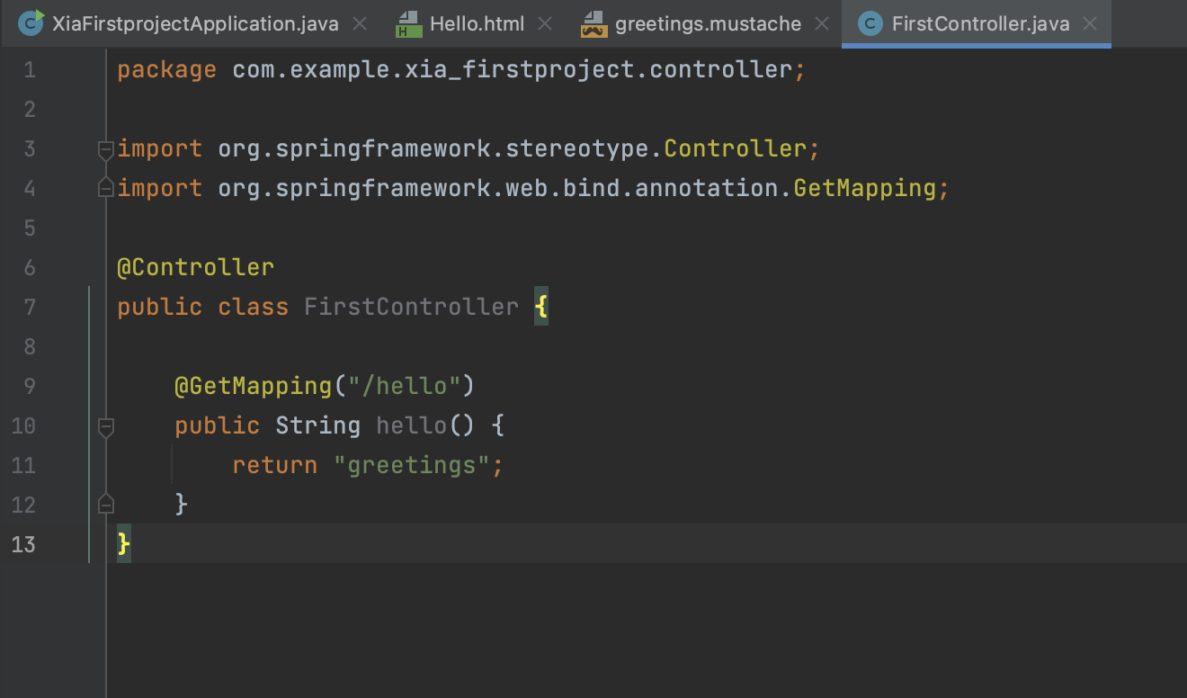1187x698 pixels.
Task: Collapse the hello() method fold on line 10
Action: pos(105,426)
